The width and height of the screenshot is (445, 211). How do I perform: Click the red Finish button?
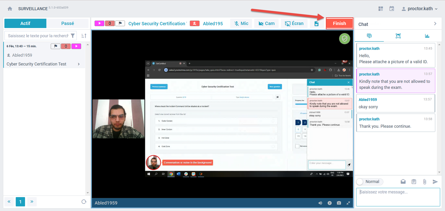click(339, 24)
